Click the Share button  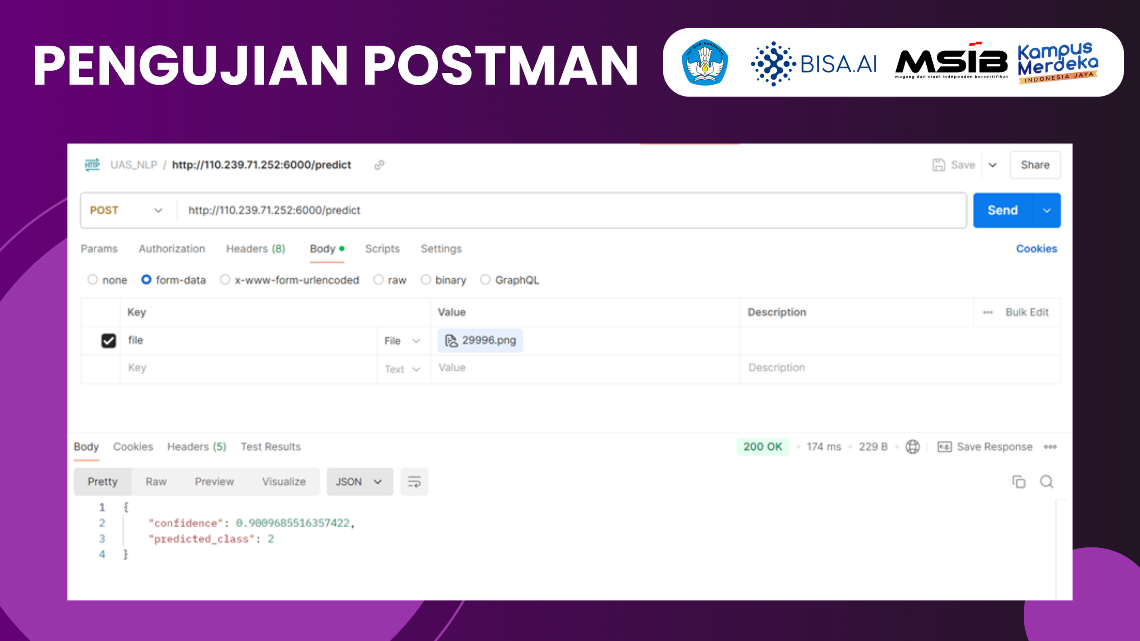tap(1035, 165)
